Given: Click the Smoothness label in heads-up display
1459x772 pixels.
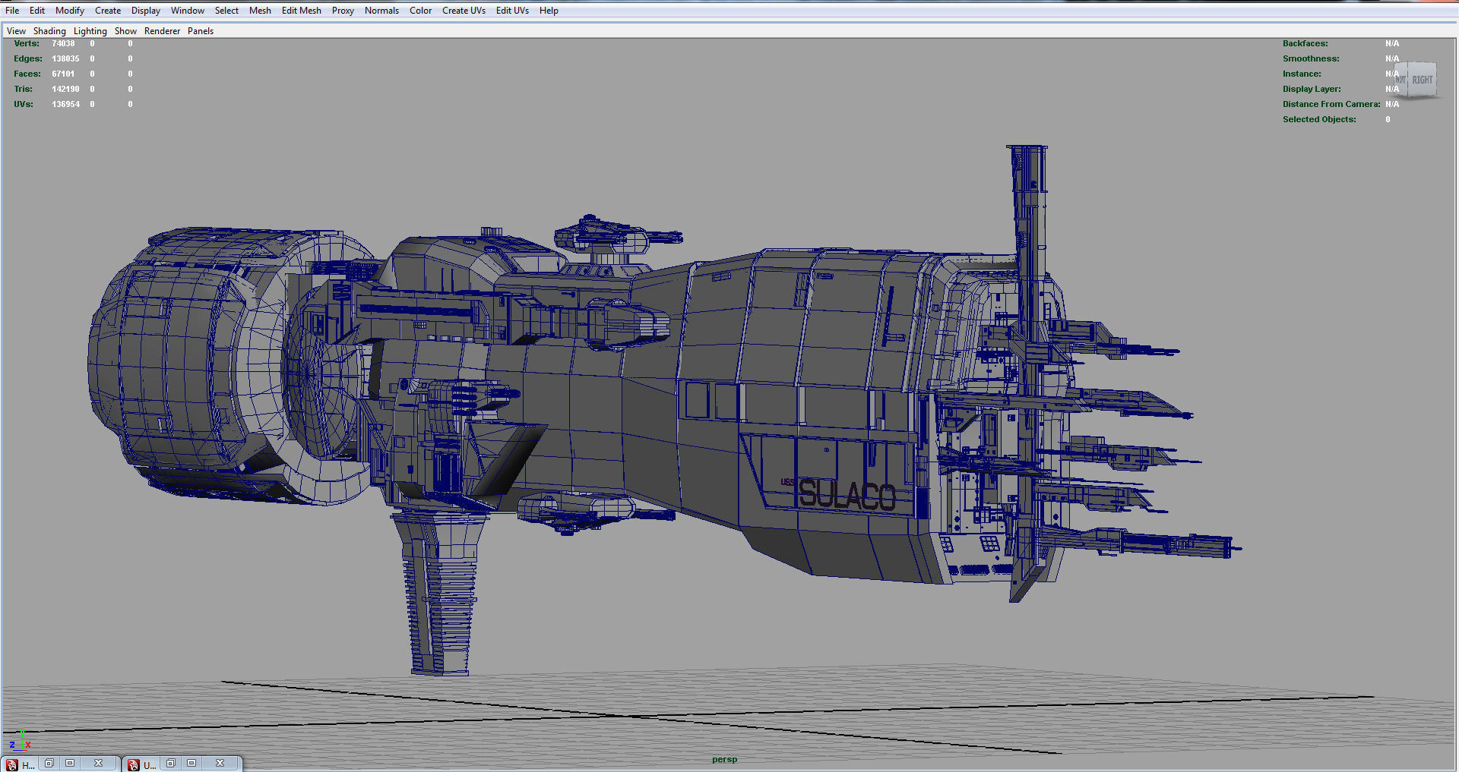Looking at the screenshot, I should pos(1311,59).
